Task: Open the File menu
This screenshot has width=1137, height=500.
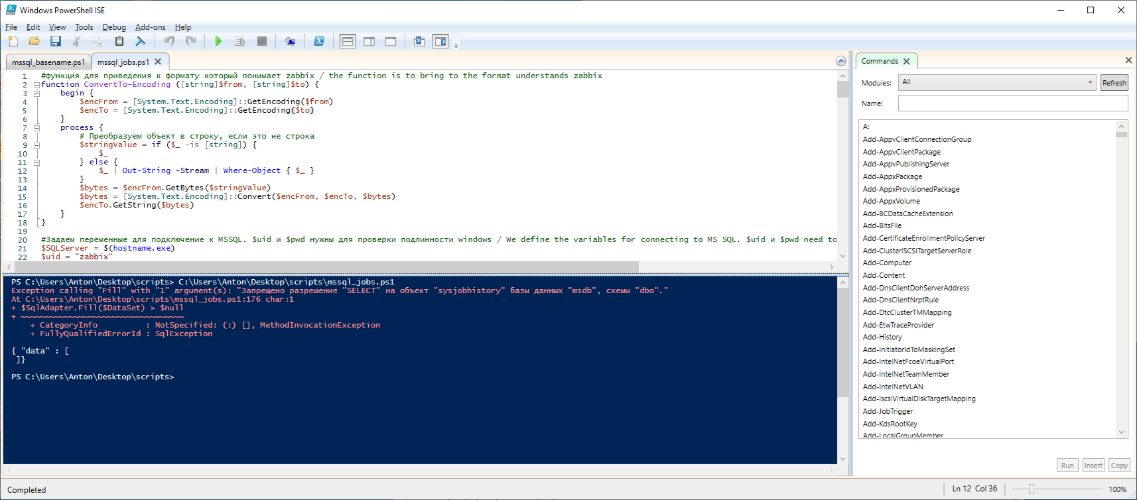Action: pos(11,27)
